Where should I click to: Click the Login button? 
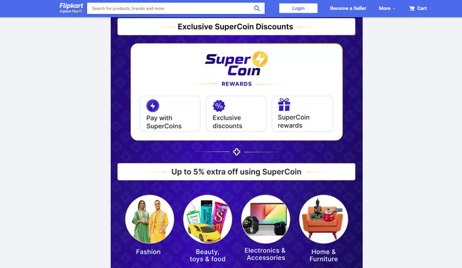point(298,9)
